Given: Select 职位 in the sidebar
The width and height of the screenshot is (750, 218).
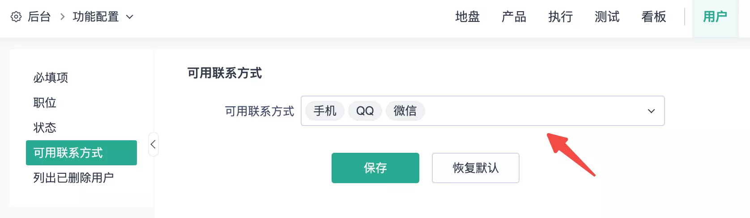Looking at the screenshot, I should (45, 103).
